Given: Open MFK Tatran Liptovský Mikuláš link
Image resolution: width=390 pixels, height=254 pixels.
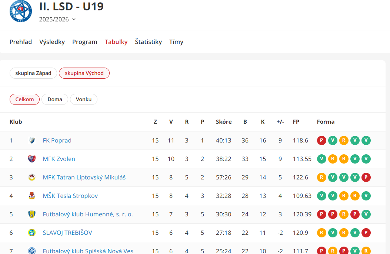Looking at the screenshot, I should pyautogui.click(x=84, y=177).
